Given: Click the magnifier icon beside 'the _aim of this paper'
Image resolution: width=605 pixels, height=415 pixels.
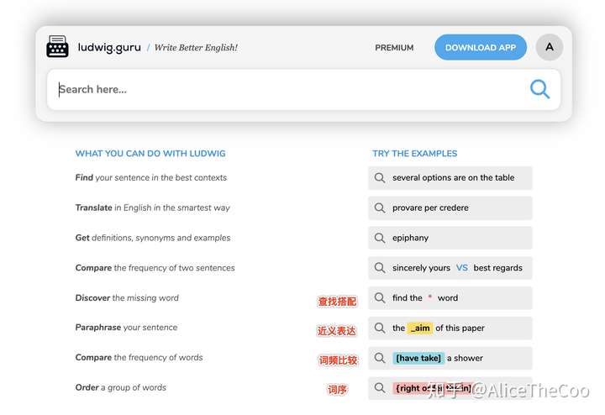Looking at the screenshot, I should (x=380, y=328).
